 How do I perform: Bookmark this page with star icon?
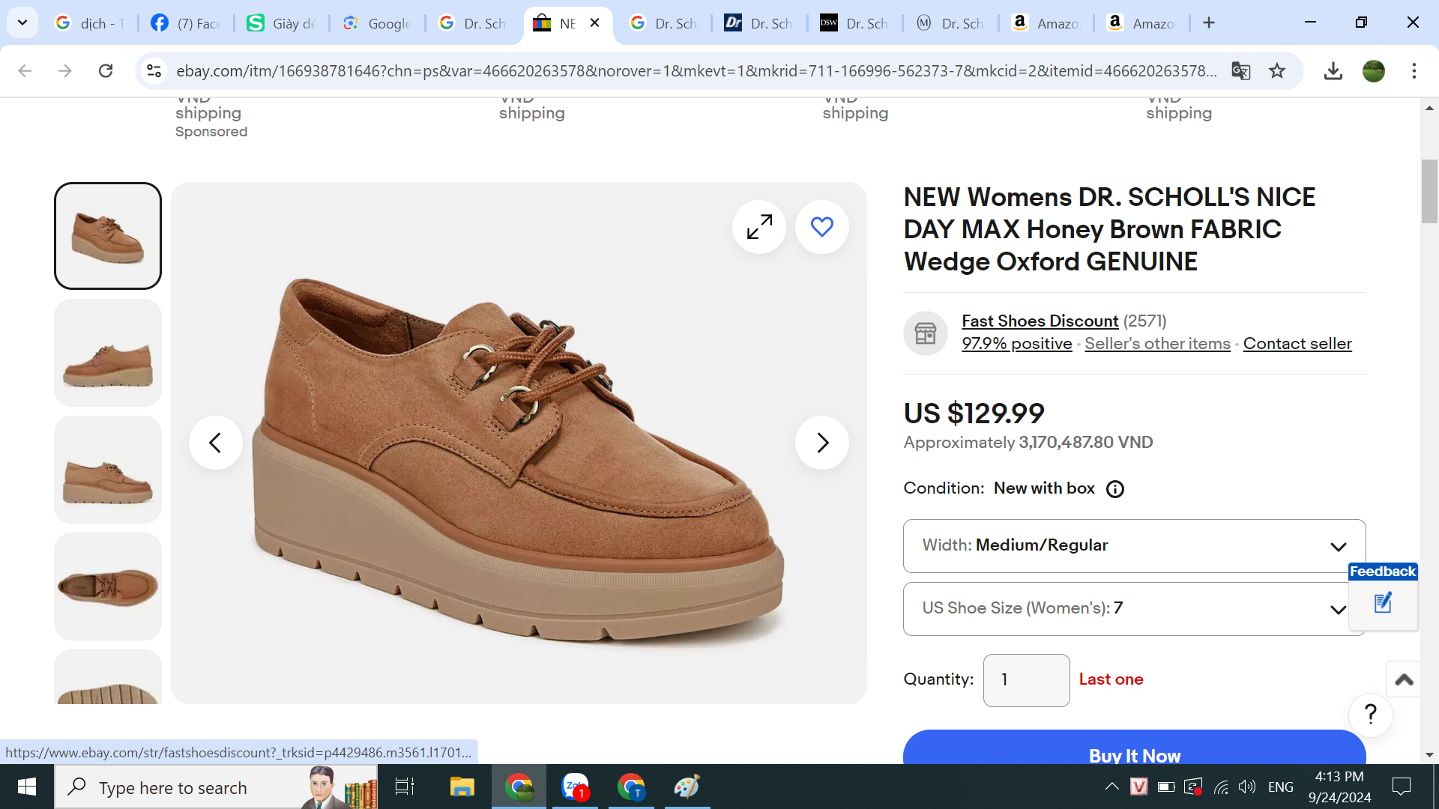[x=1277, y=71]
